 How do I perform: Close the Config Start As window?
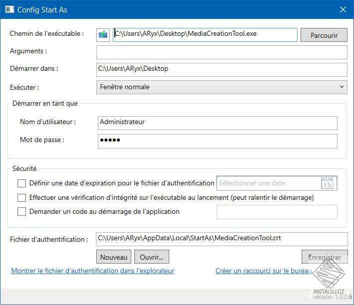343,9
